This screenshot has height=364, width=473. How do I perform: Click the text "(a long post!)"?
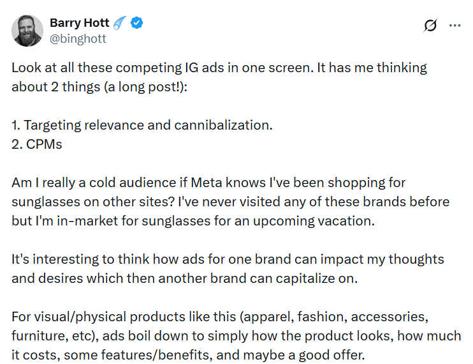149,86
